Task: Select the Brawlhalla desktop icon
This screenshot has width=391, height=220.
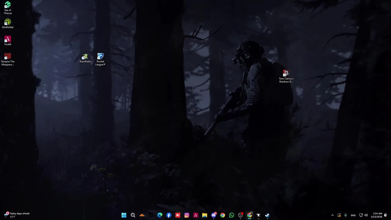Action: pyautogui.click(x=85, y=58)
